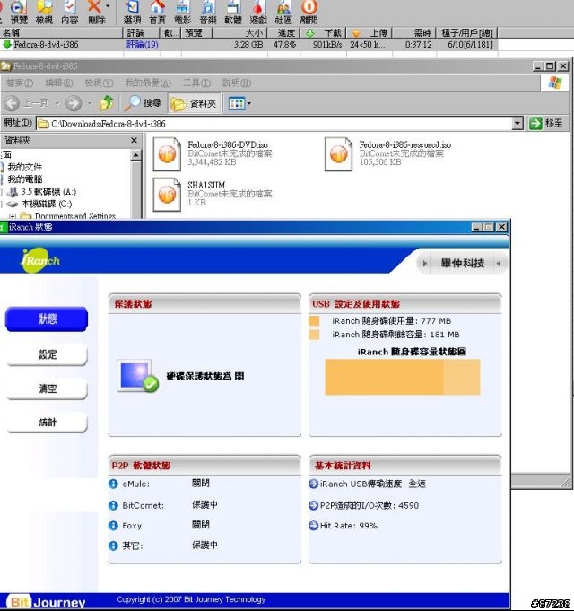Viewport: 574px width, 611px height.
Task: Open 選項 options in BitComet toolbar
Action: pos(132,12)
